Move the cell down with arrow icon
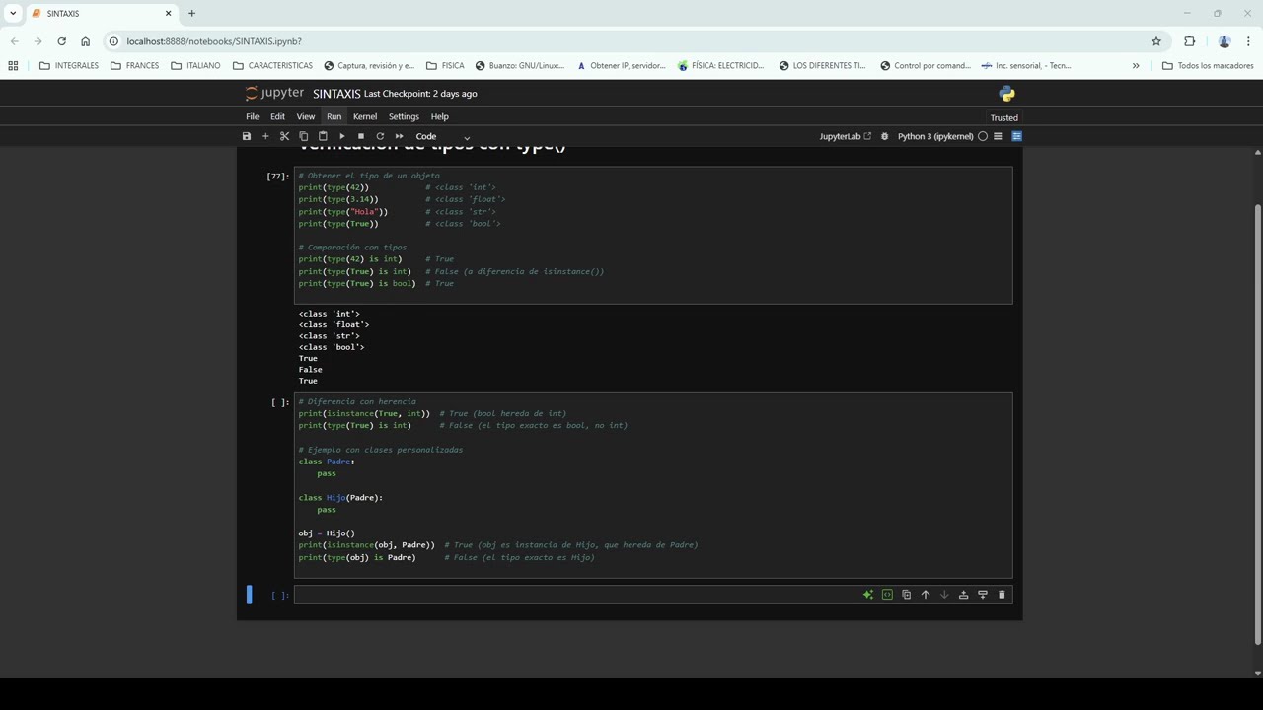1263x710 pixels. coord(944,595)
